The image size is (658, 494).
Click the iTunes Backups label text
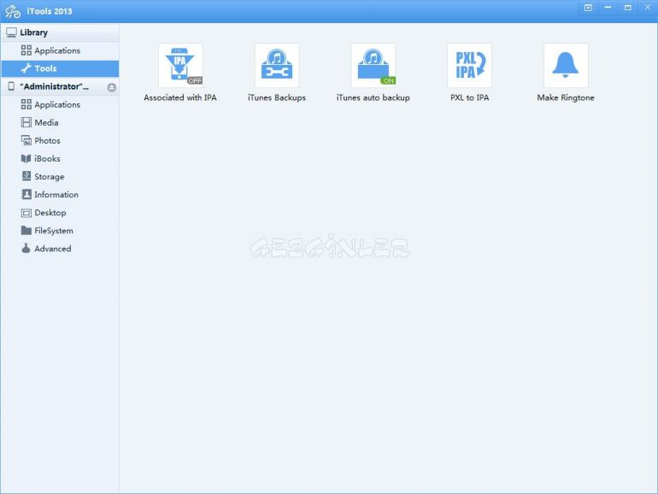tap(277, 97)
